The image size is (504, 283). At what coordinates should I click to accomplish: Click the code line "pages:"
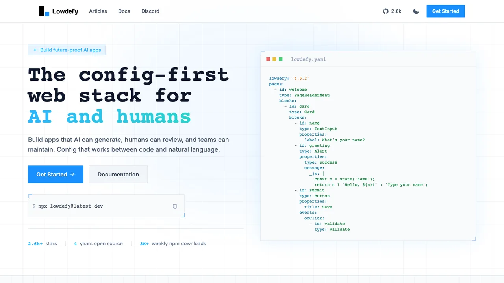click(277, 84)
